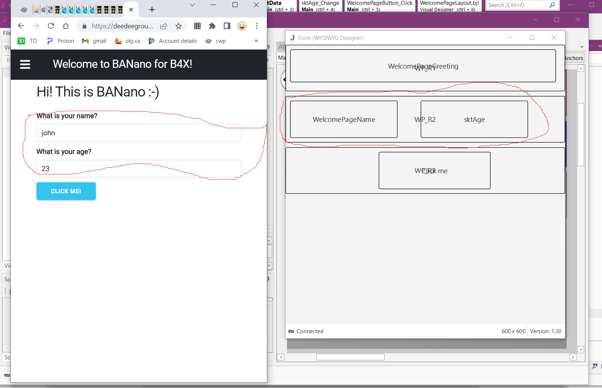The width and height of the screenshot is (602, 388).
Task: Minimize the Form (WYSIWYG Designer) window
Action: [510, 38]
